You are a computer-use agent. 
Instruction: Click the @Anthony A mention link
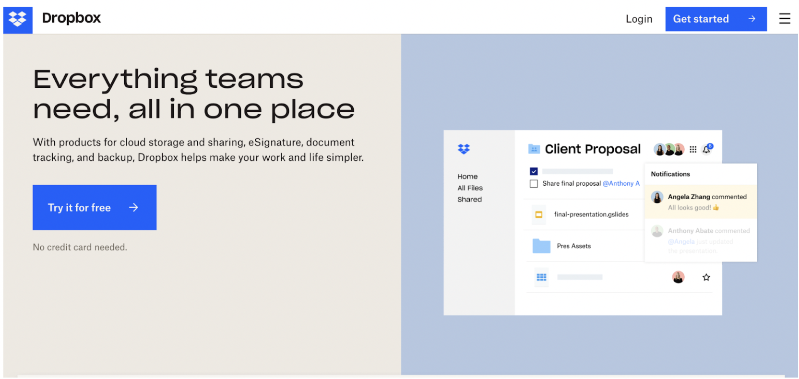point(621,184)
